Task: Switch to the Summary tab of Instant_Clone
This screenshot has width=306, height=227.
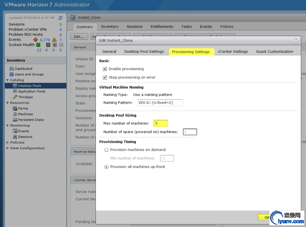Action: pyautogui.click(x=84, y=27)
